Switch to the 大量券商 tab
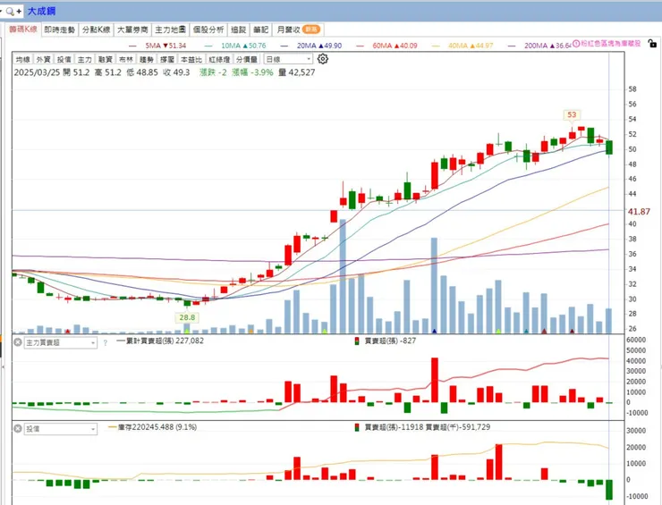 point(132,29)
